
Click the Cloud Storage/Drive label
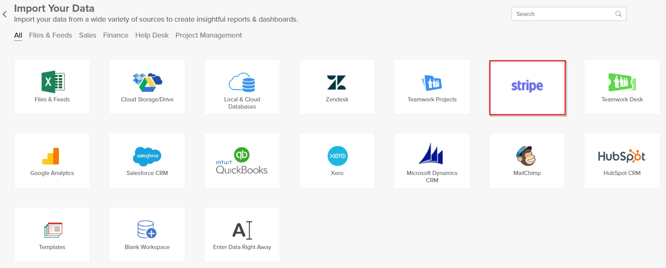click(x=147, y=99)
